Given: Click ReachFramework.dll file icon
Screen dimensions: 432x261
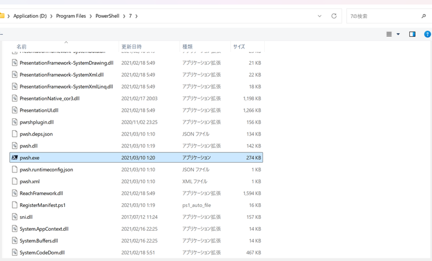Looking at the screenshot, I should click(15, 193).
